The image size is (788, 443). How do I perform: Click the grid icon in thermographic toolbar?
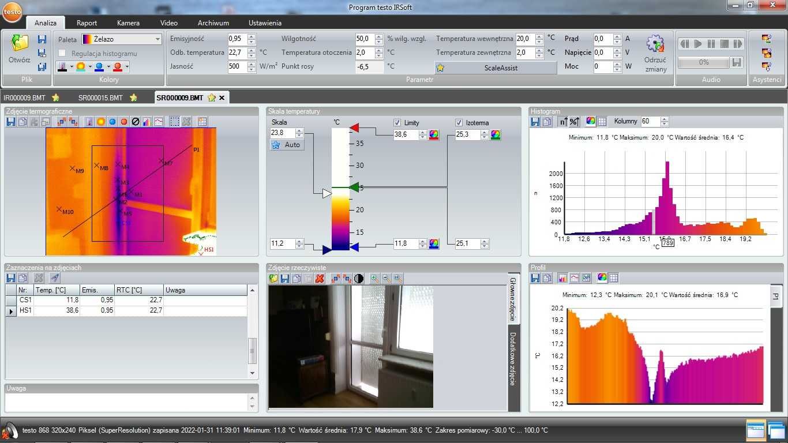tap(202, 122)
